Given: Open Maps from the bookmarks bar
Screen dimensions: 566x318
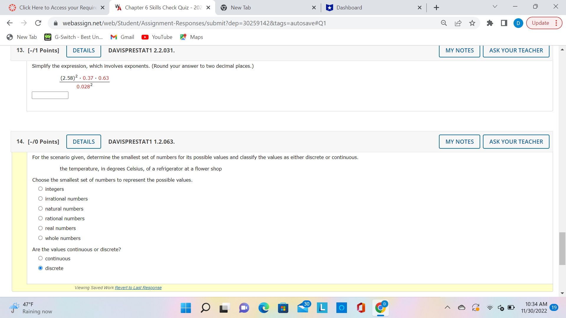Looking at the screenshot, I should [x=191, y=37].
